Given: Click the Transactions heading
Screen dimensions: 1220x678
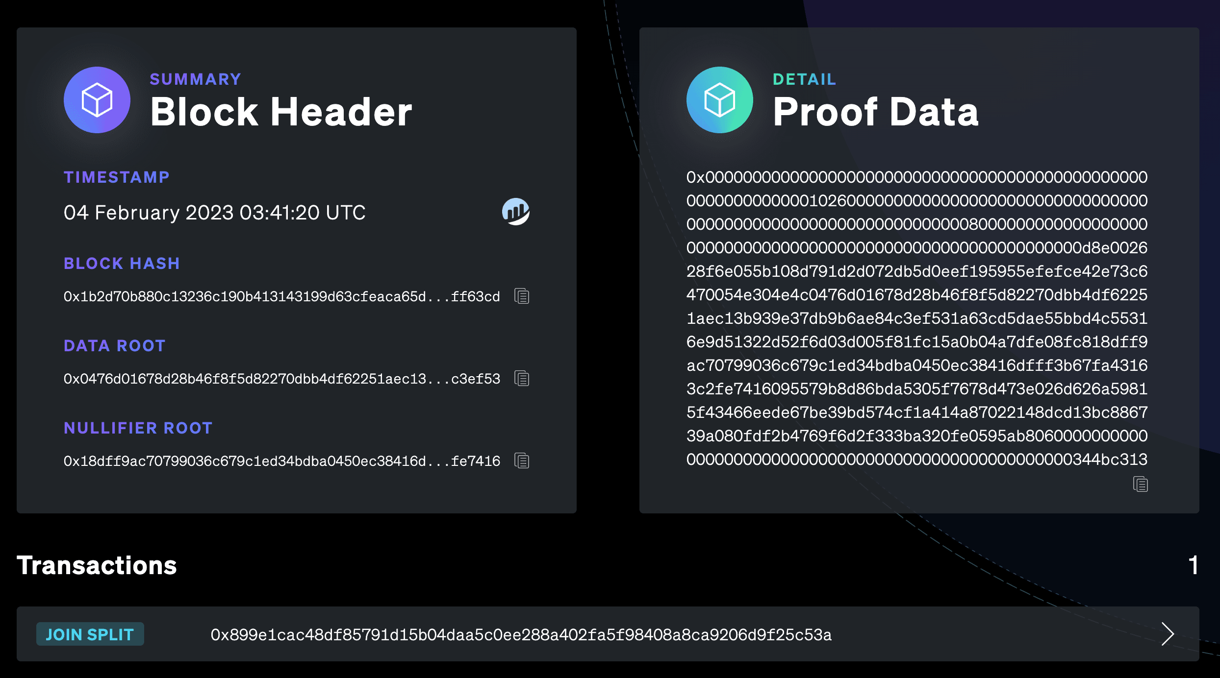Looking at the screenshot, I should (x=97, y=565).
